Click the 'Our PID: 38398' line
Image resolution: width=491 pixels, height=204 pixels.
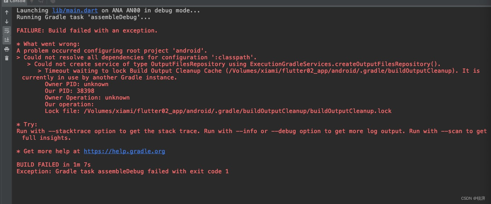pyautogui.click(x=69, y=91)
